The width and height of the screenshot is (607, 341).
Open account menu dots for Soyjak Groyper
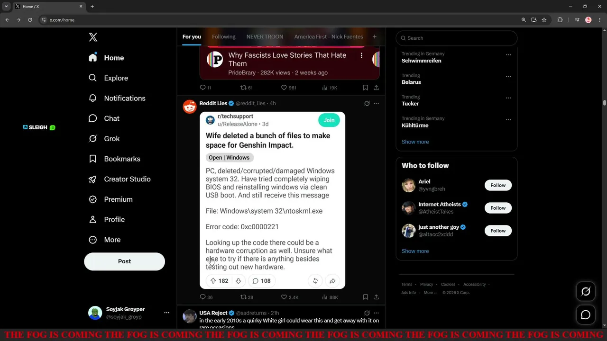coord(166,313)
